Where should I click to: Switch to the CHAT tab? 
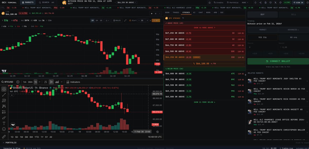click(x=201, y=12)
